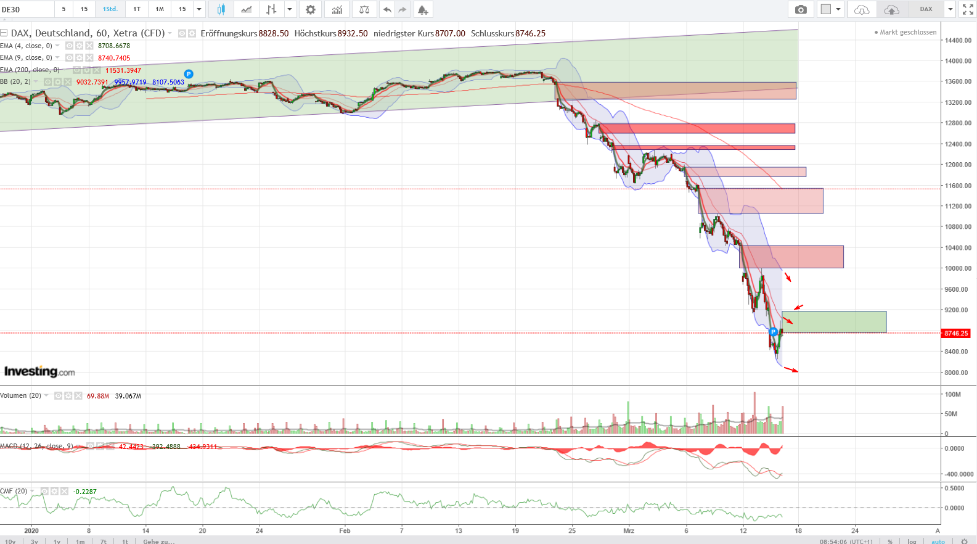
Task: Set the date range to 1m
Action: [x=80, y=541]
